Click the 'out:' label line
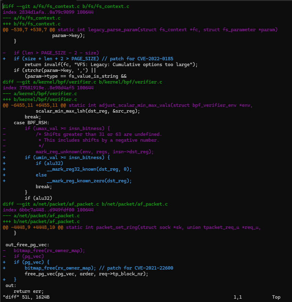The height and width of the screenshot is (302, 292). click(11, 285)
